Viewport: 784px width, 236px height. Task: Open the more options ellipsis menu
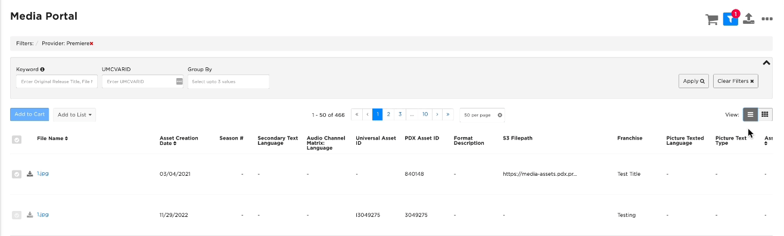tap(767, 19)
